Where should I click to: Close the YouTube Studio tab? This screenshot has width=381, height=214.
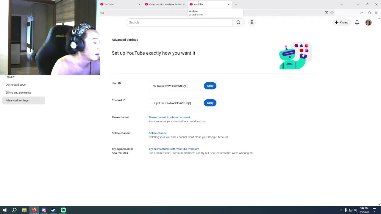point(184,4)
